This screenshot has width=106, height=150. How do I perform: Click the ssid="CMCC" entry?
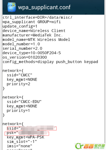pos(20,75)
